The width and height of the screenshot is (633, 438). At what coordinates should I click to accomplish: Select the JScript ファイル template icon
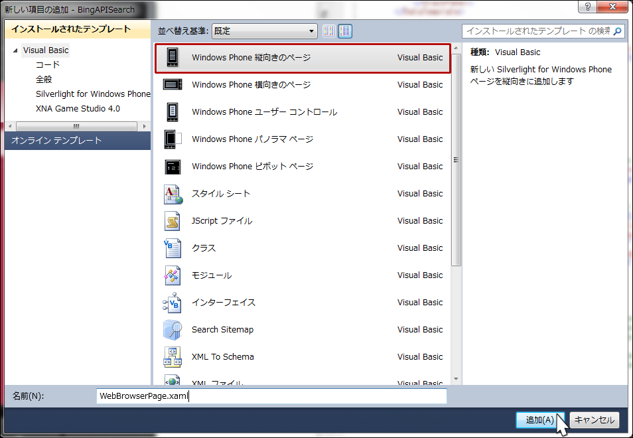tap(173, 221)
